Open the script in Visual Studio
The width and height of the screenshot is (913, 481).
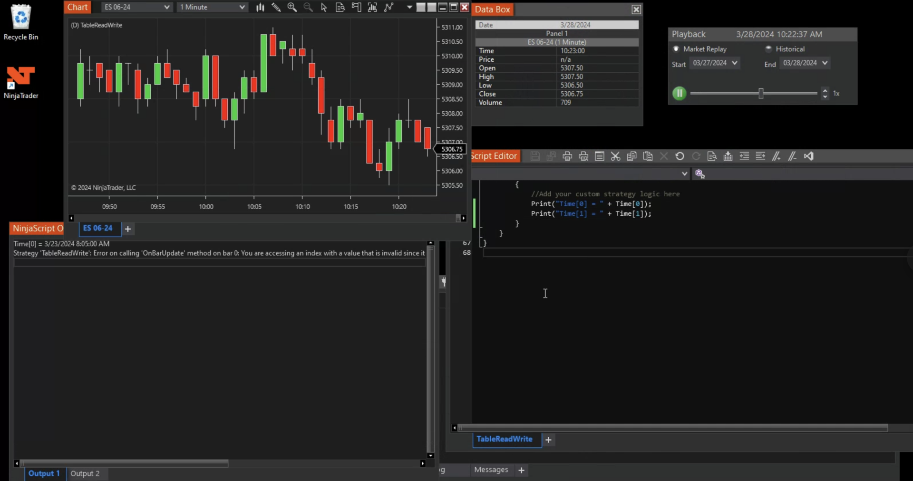(809, 156)
